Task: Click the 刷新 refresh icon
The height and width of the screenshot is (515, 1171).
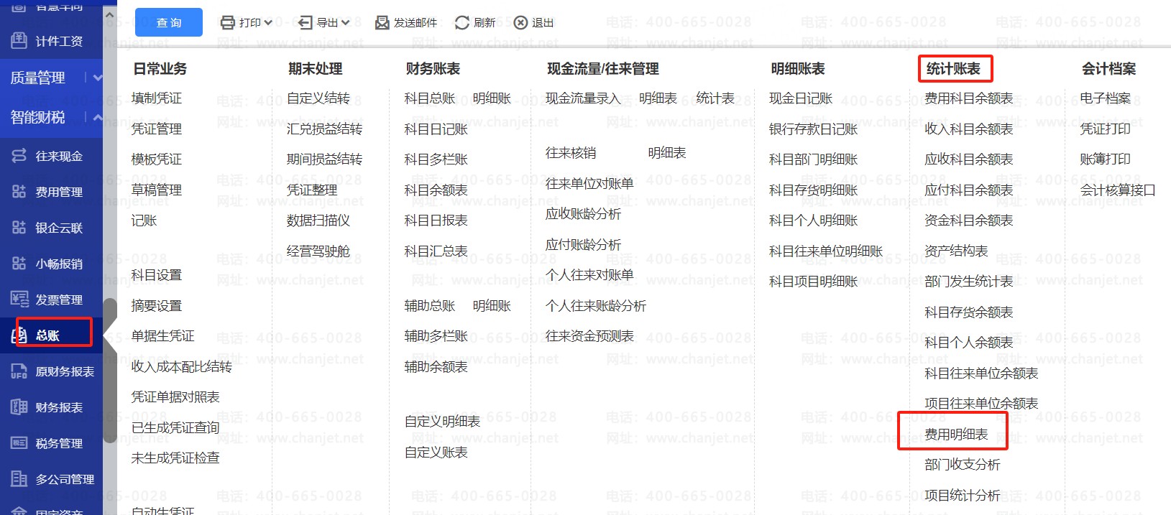Action: (462, 23)
